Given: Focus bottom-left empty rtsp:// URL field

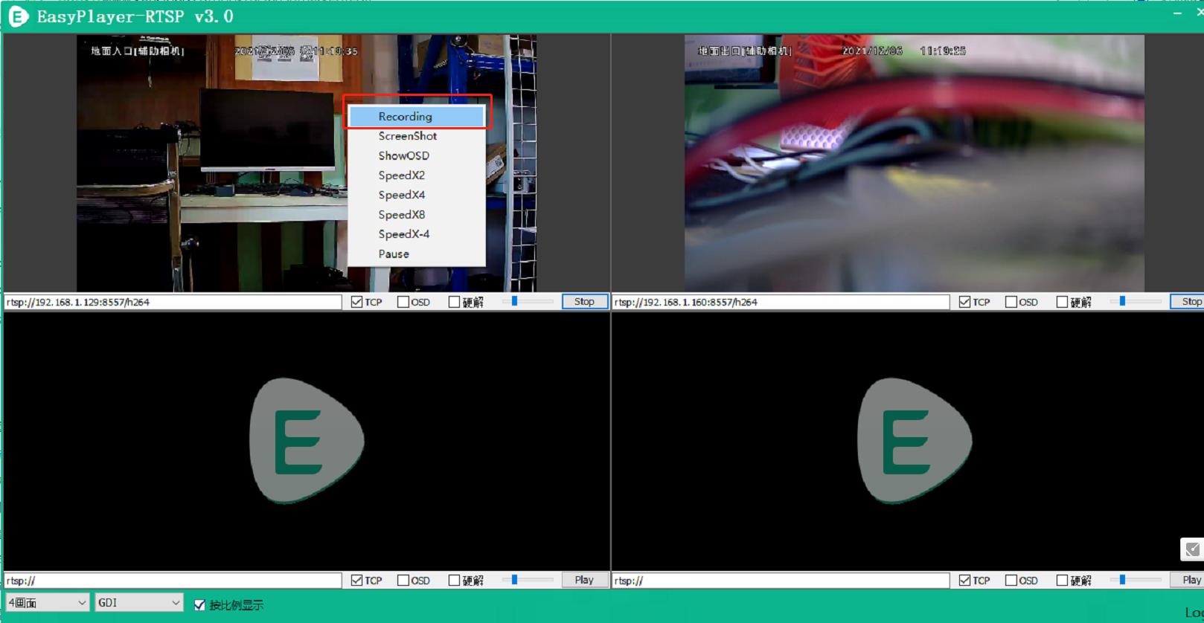Looking at the screenshot, I should coord(173,581).
